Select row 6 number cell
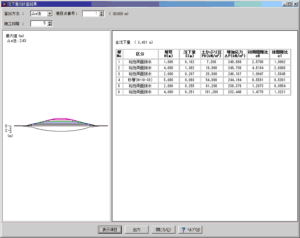 (x=119, y=92)
